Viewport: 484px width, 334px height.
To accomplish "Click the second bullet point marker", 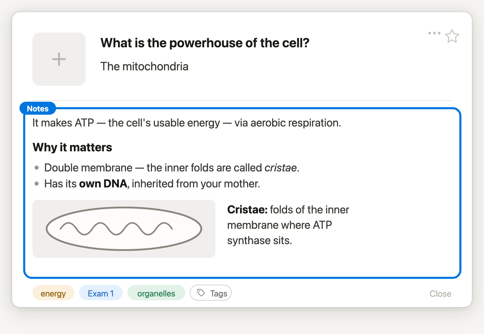I will point(37,184).
